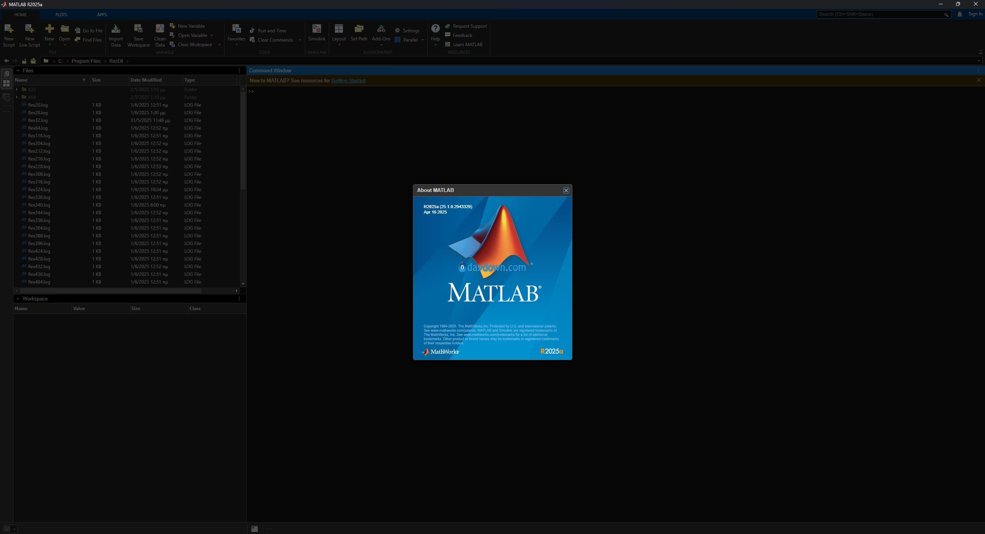Viewport: 985px width, 534px height.
Task: Click the Set Path icon
Action: pyautogui.click(x=359, y=29)
